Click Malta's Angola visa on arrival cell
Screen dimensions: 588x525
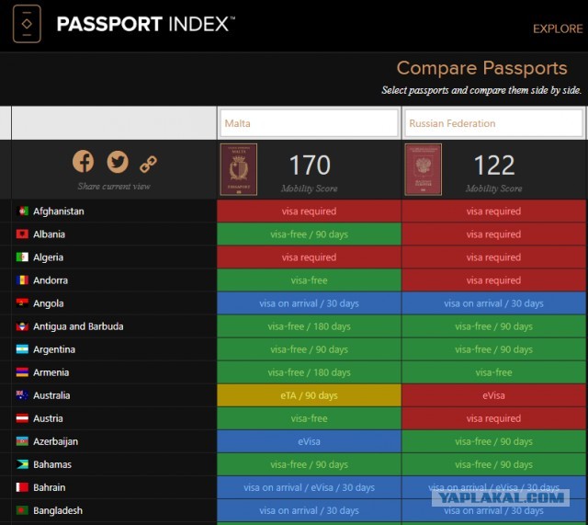309,303
